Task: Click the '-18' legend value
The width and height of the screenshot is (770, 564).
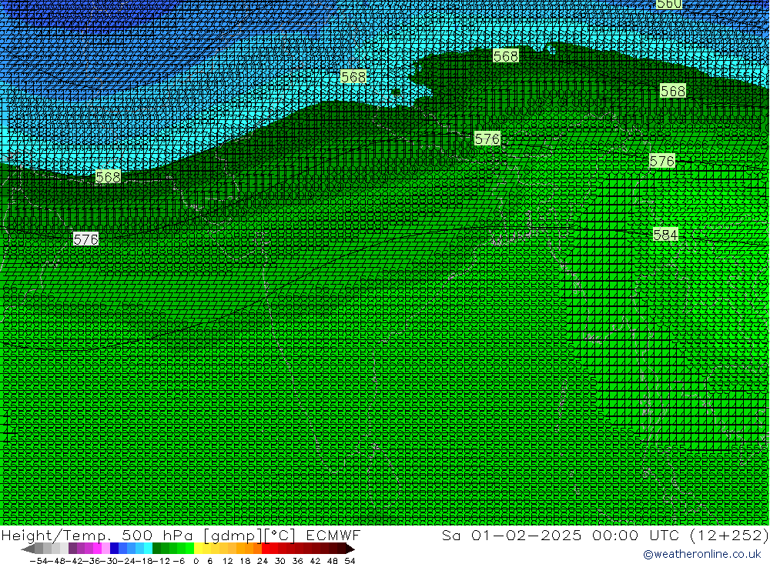Action: click(x=145, y=561)
